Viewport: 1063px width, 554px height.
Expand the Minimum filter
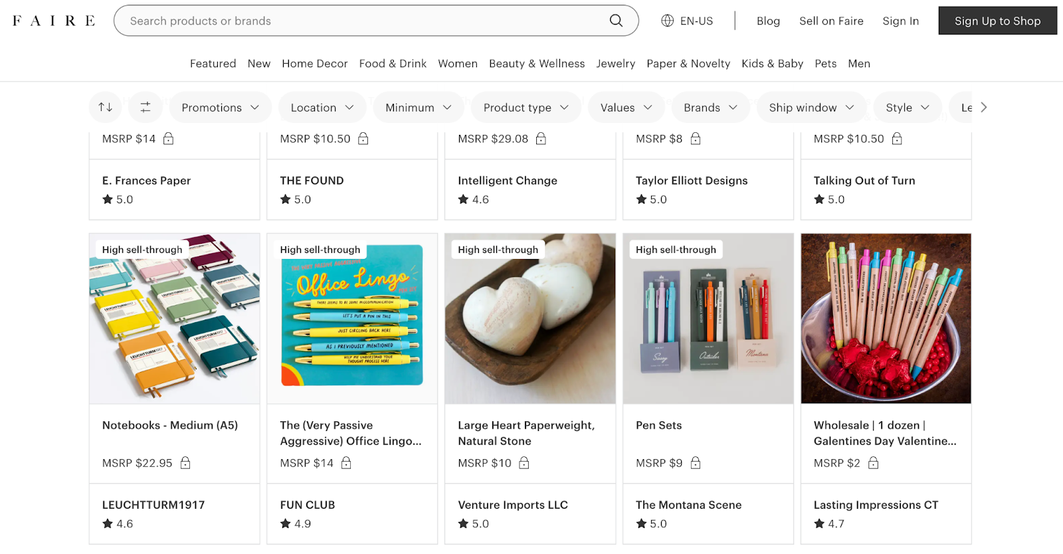[418, 107]
